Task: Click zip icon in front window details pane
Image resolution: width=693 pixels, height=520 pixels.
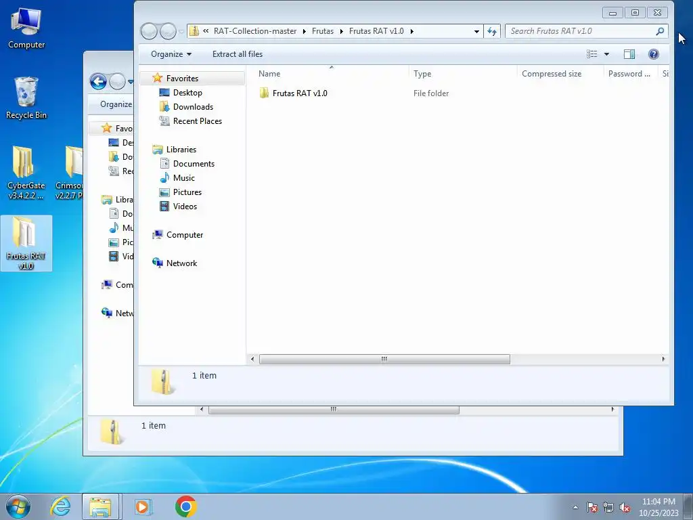Action: pyautogui.click(x=162, y=382)
